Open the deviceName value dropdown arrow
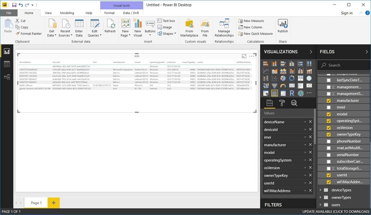 pyautogui.click(x=305, y=122)
